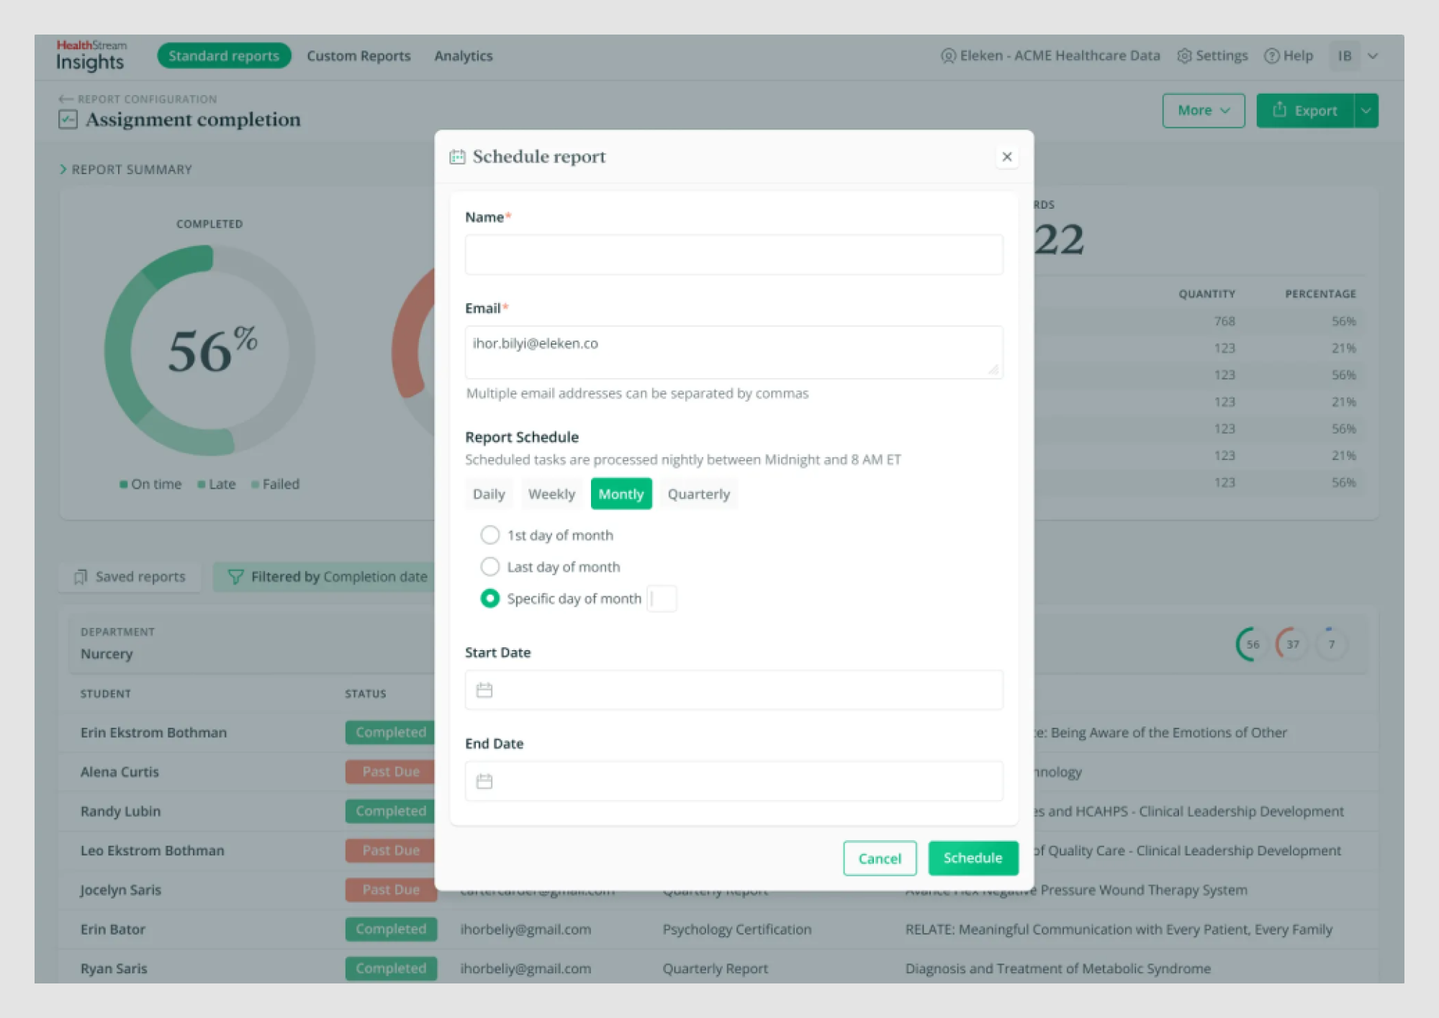Open the More dropdown

pos(1203,110)
